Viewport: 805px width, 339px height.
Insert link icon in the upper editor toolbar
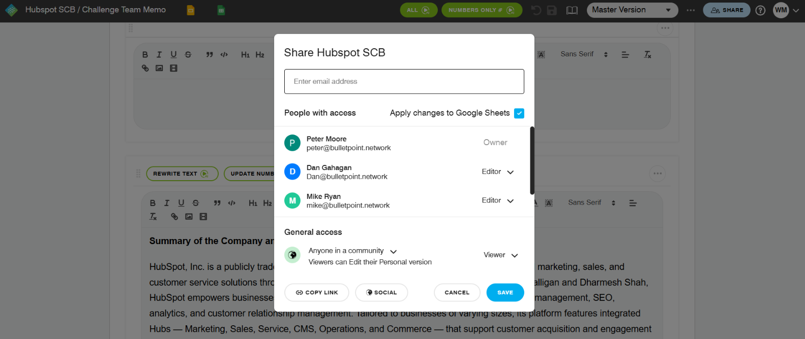[145, 68]
